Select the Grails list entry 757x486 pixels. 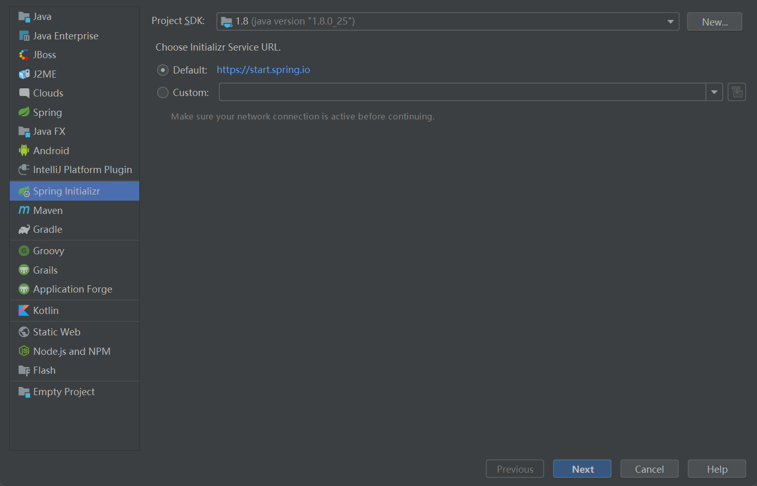coord(74,270)
